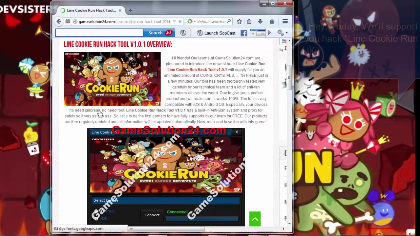Open the bookmarks list icon

pos(249,21)
